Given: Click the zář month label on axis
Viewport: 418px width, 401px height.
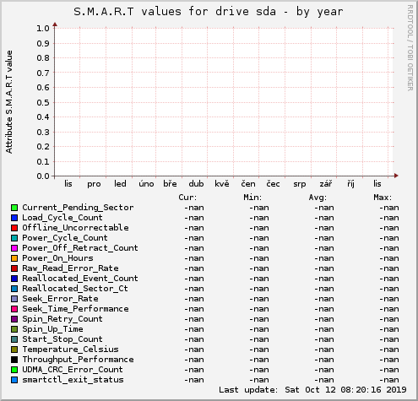Looking at the screenshot, I should [x=326, y=184].
